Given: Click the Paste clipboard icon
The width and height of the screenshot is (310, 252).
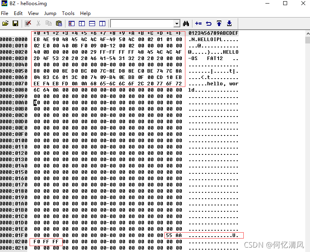Looking at the screenshot, I should point(59,24).
